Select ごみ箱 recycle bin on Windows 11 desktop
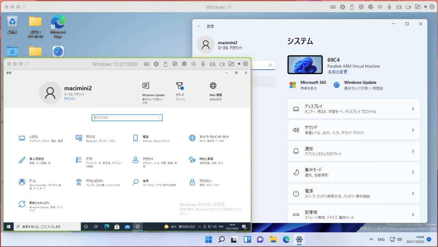The width and height of the screenshot is (438, 247). pos(12,25)
